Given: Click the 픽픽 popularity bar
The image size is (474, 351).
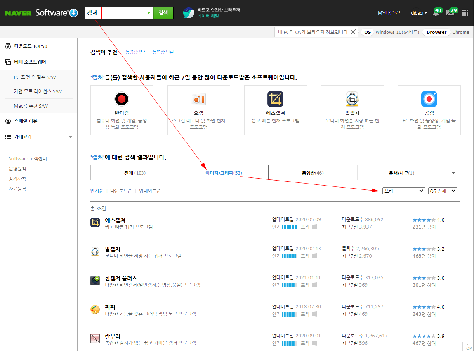Looking at the screenshot, I should pyautogui.click(x=290, y=314).
